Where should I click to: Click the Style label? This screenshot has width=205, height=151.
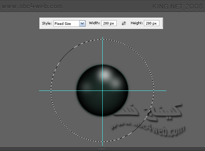(x=47, y=23)
